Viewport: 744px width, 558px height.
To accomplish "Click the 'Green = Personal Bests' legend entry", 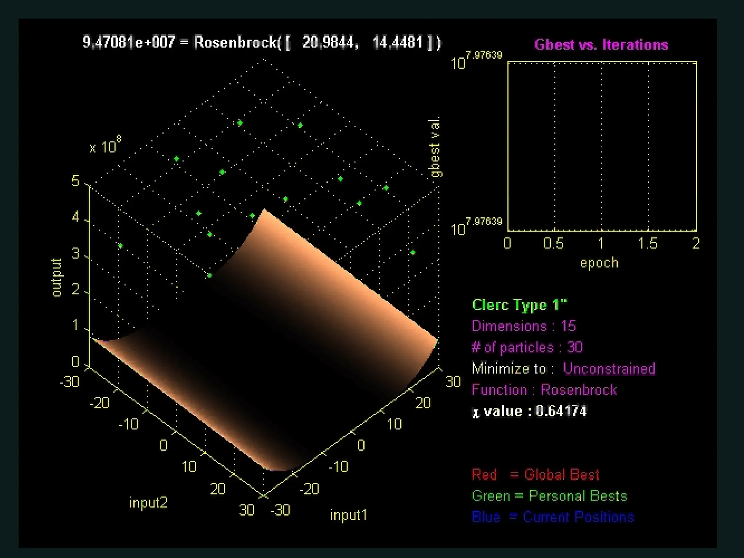I will [x=549, y=496].
